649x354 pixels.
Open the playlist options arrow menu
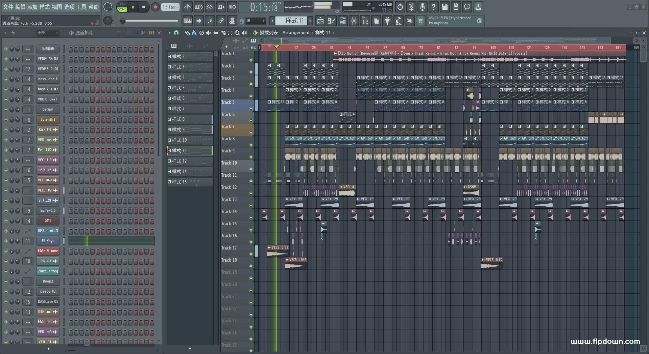click(x=169, y=33)
